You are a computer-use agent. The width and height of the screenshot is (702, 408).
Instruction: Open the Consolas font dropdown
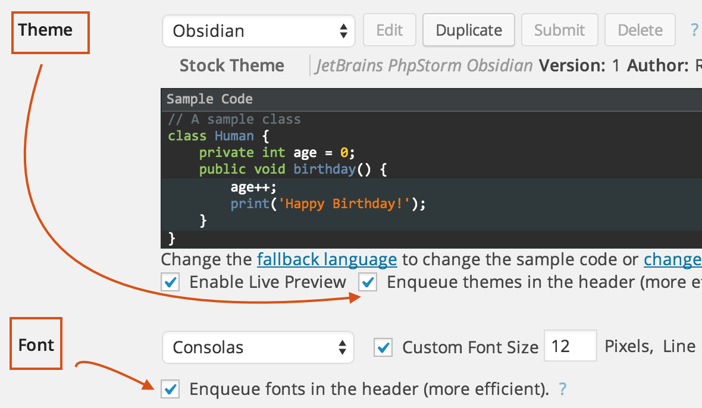click(x=258, y=347)
